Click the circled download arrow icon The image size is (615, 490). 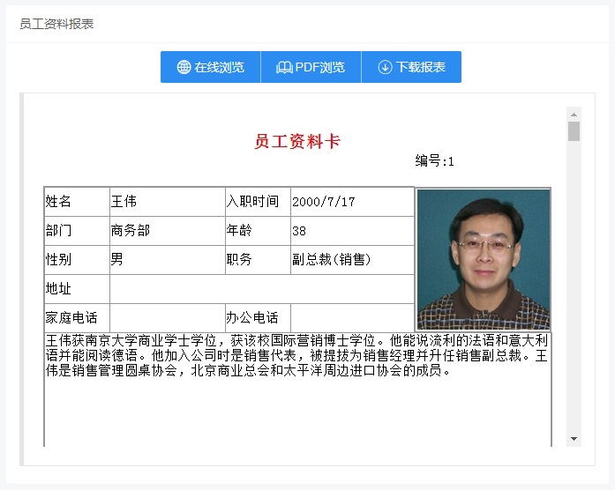tap(385, 67)
